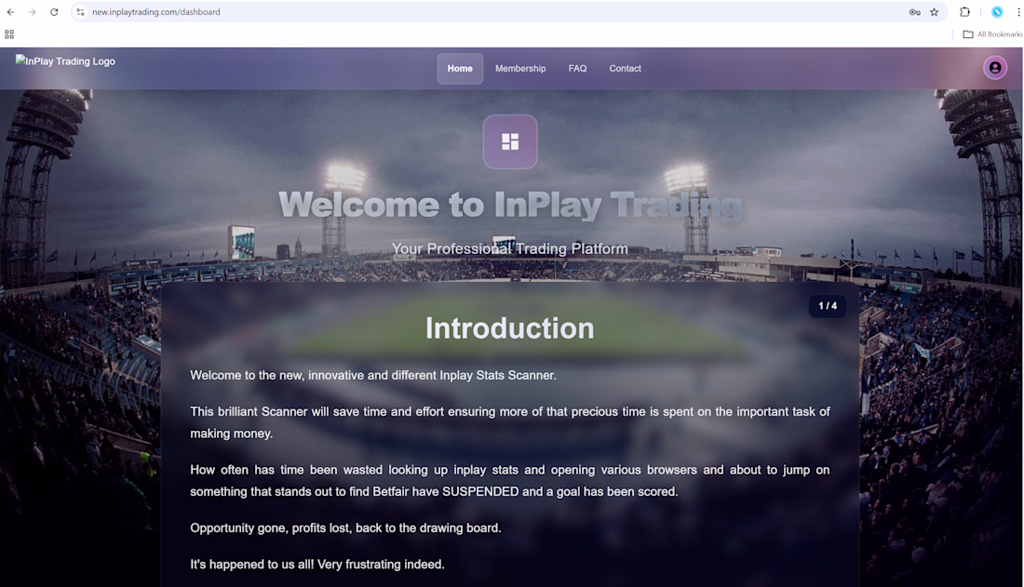The image size is (1024, 587).
Task: Click the Introduction heading
Action: 510,328
